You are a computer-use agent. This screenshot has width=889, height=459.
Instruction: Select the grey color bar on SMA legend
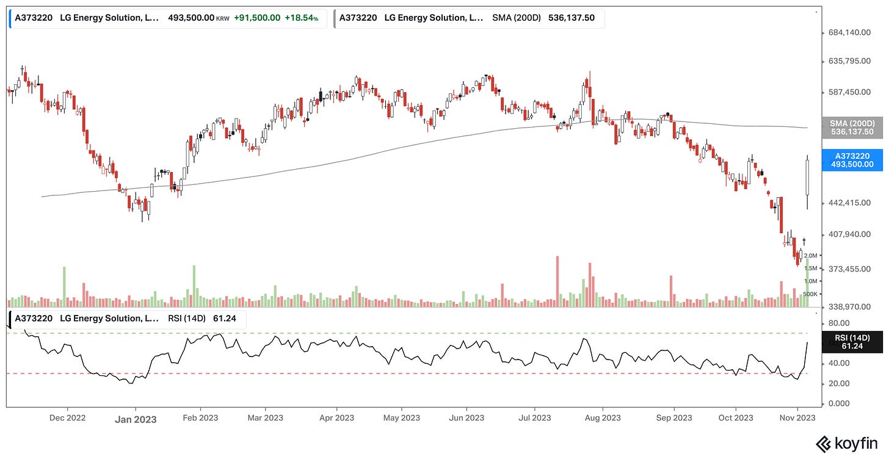pyautogui.click(x=335, y=18)
